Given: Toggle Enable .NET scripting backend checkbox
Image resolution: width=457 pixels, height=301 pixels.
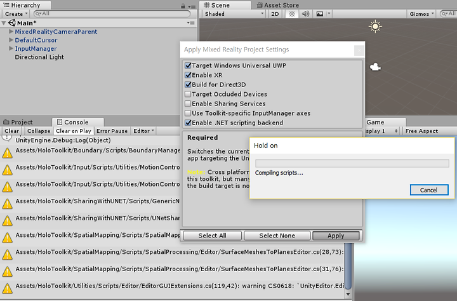Looking at the screenshot, I should 188,123.
